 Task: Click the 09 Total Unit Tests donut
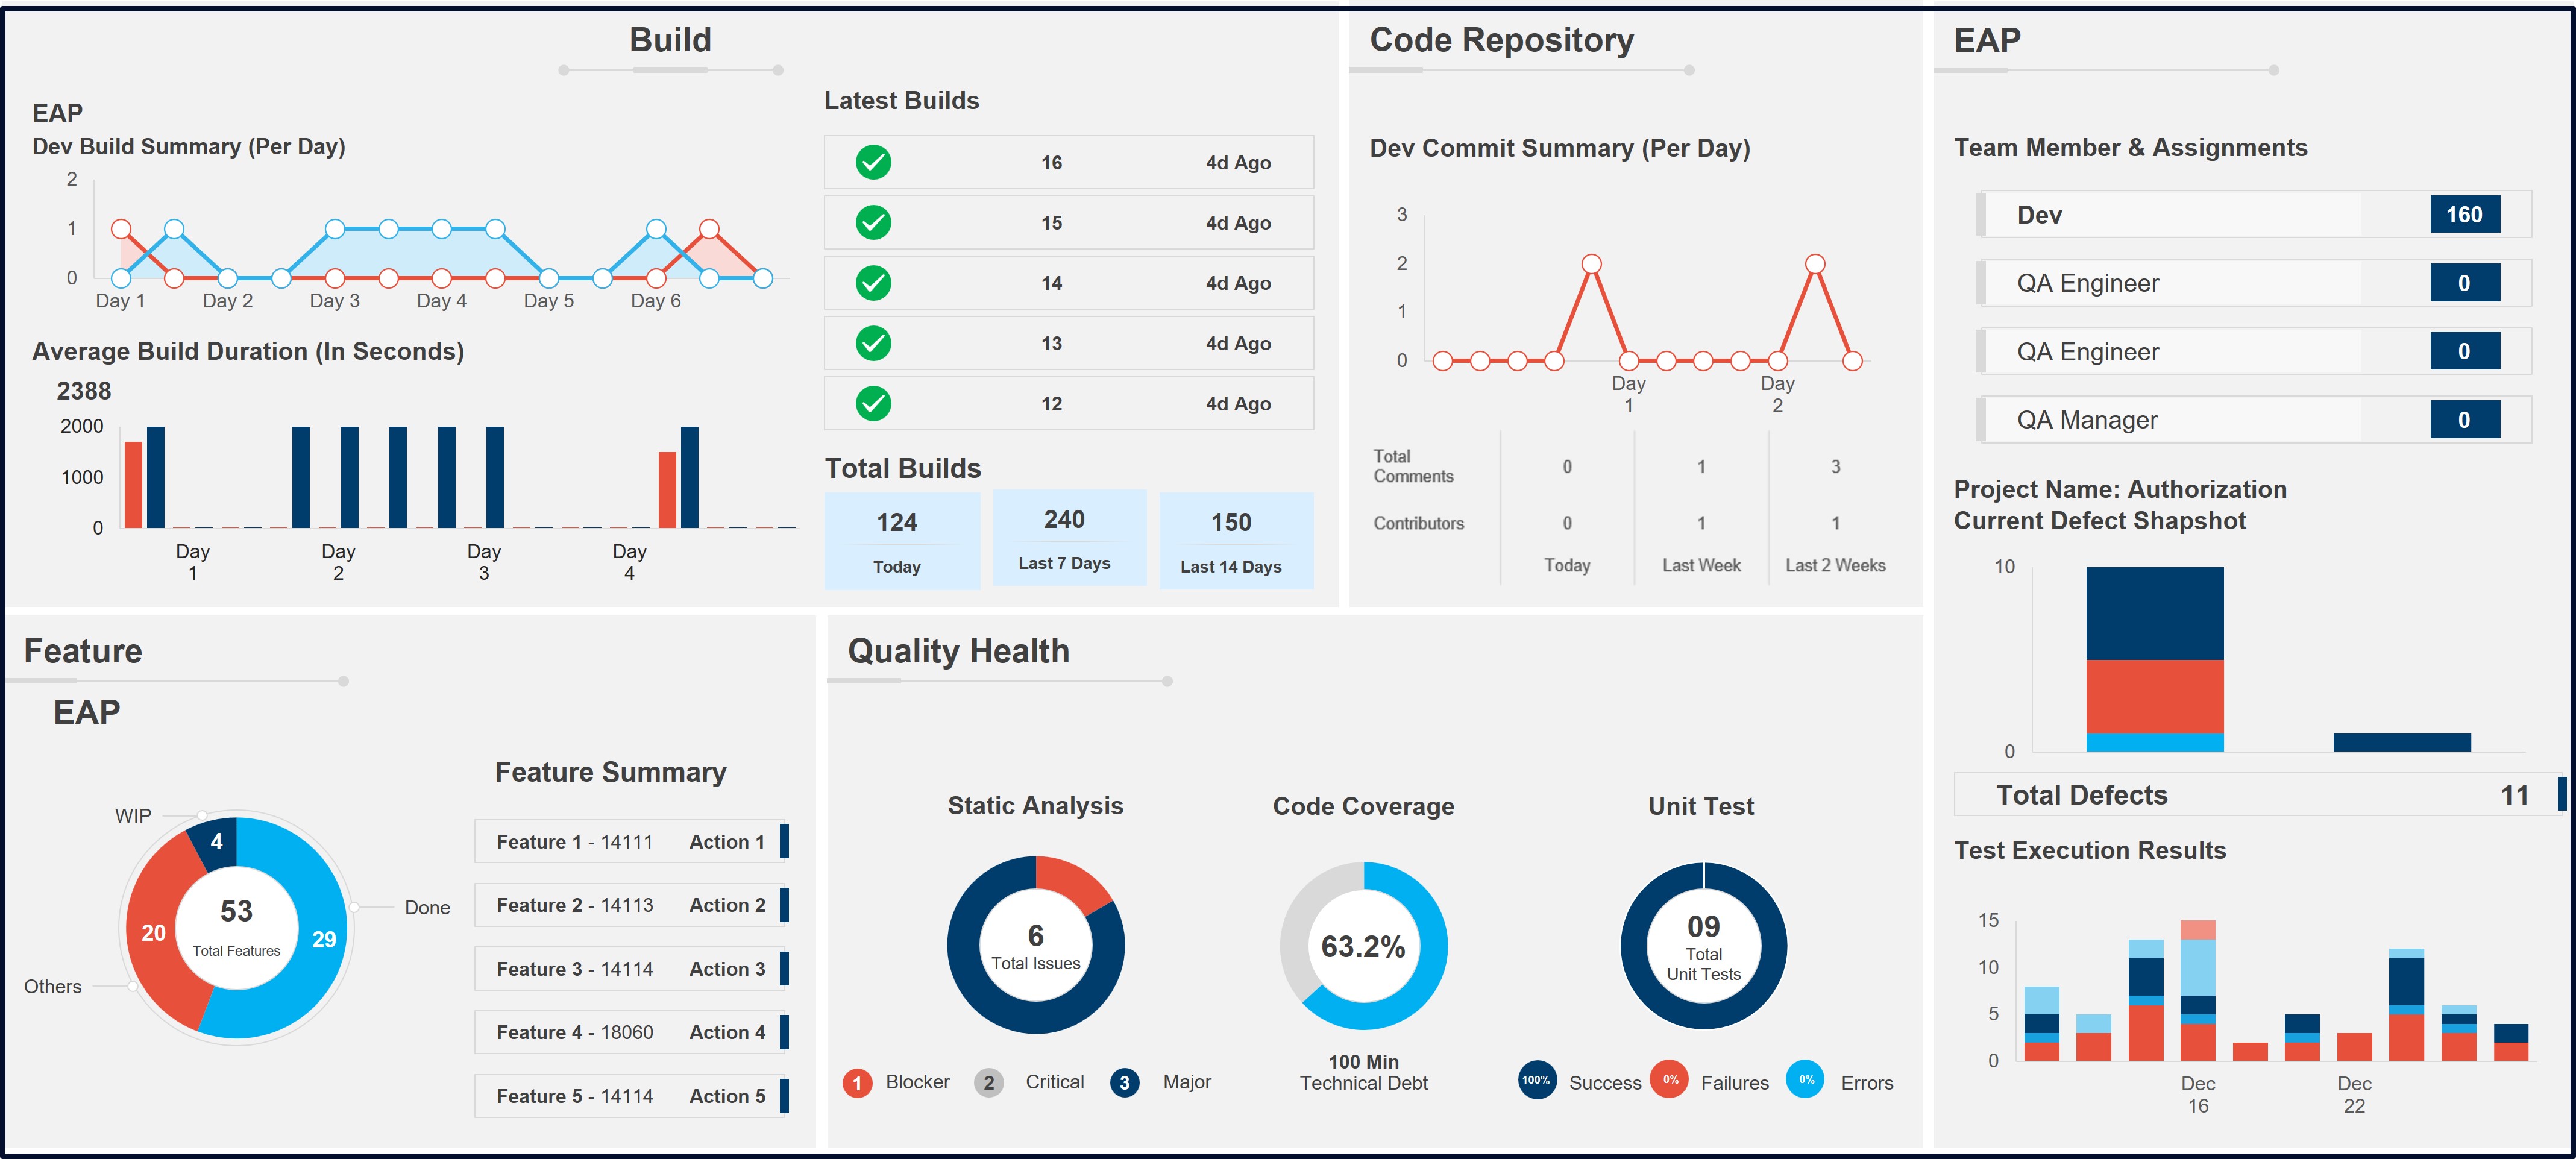tap(1703, 946)
